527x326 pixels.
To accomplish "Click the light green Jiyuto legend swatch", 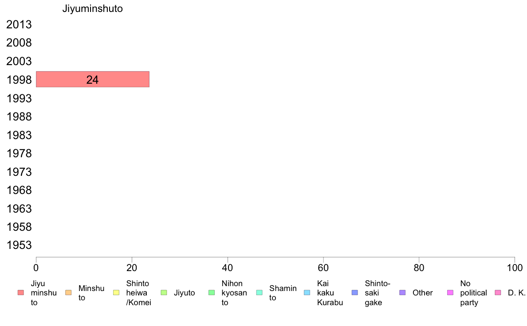I will point(164,293).
